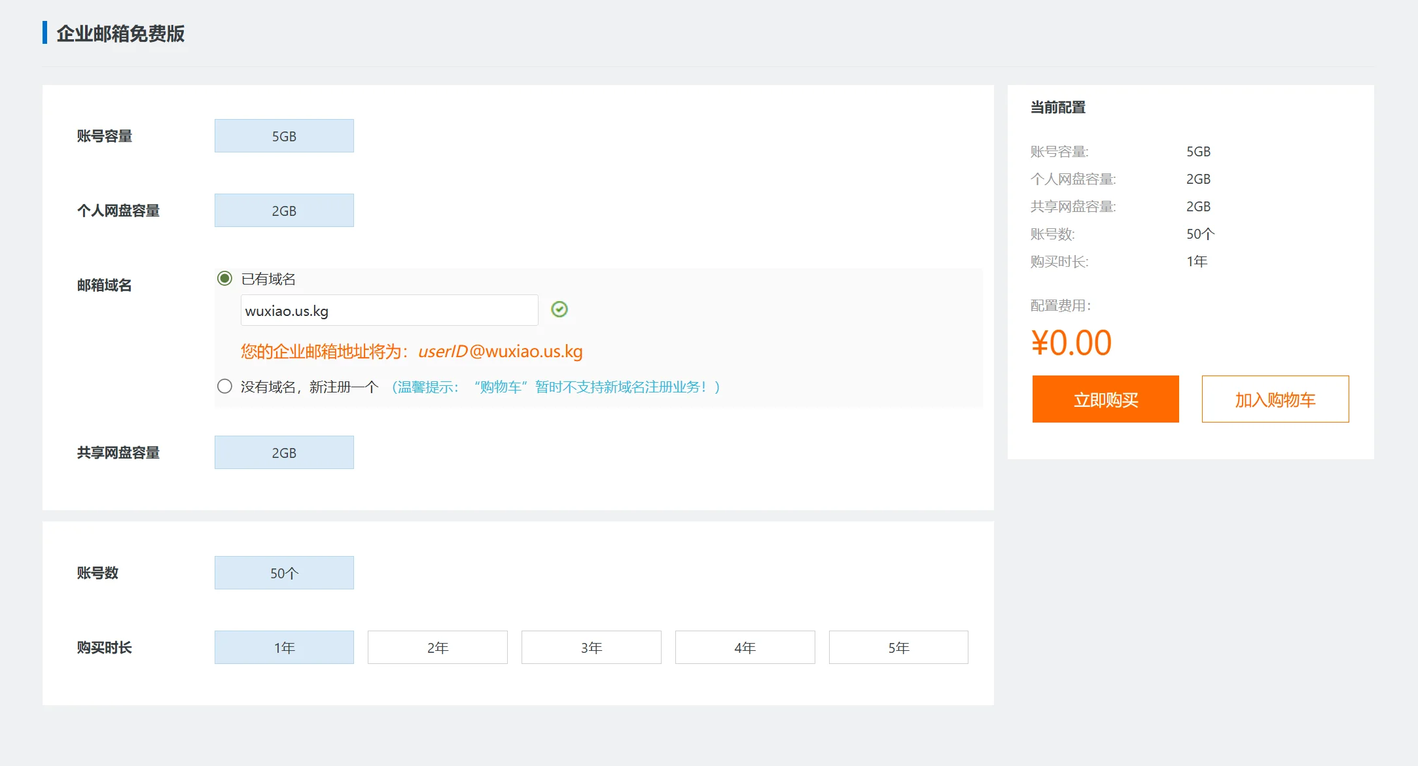Image resolution: width=1418 pixels, height=766 pixels.
Task: Click the 当前配置 panel heading
Action: click(x=1057, y=107)
